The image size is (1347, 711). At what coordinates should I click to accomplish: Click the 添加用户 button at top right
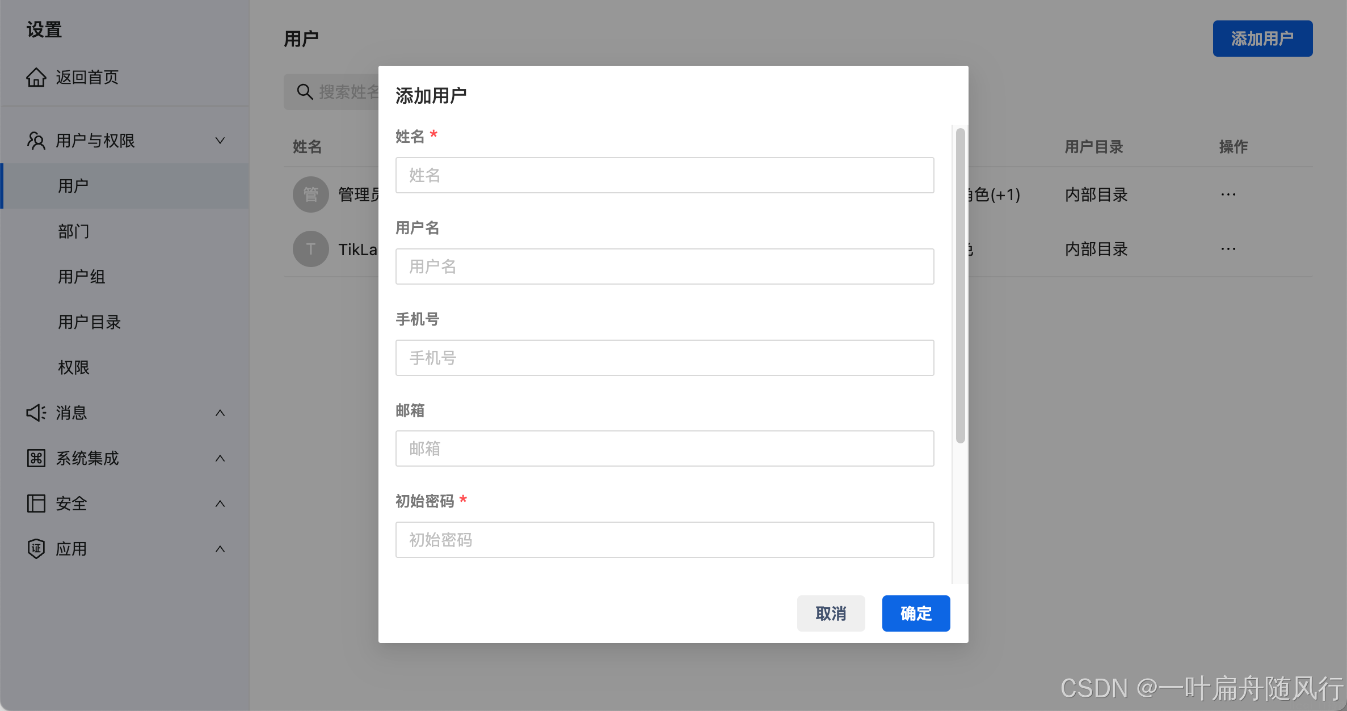tap(1262, 39)
